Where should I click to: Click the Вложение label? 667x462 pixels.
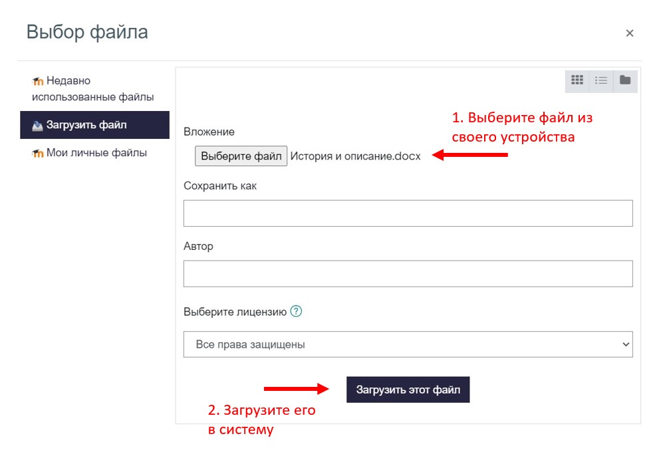[x=209, y=132]
